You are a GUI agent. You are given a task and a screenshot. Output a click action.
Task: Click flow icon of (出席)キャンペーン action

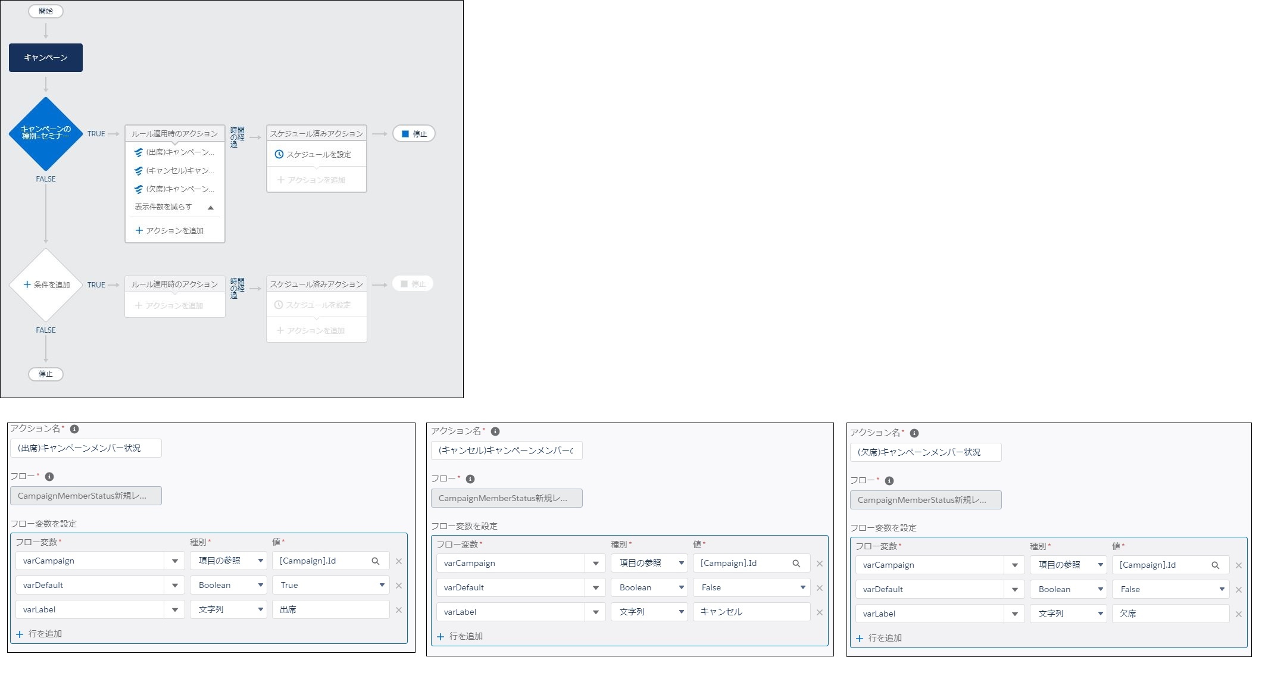tap(139, 152)
